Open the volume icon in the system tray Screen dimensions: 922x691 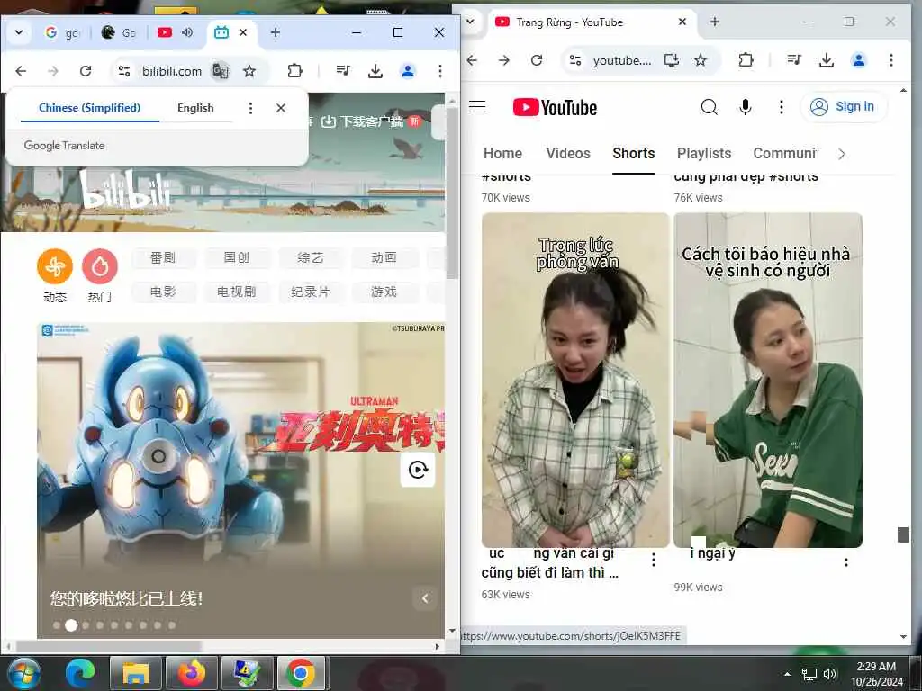tap(829, 674)
